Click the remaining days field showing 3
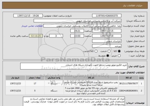 click(56, 36)
